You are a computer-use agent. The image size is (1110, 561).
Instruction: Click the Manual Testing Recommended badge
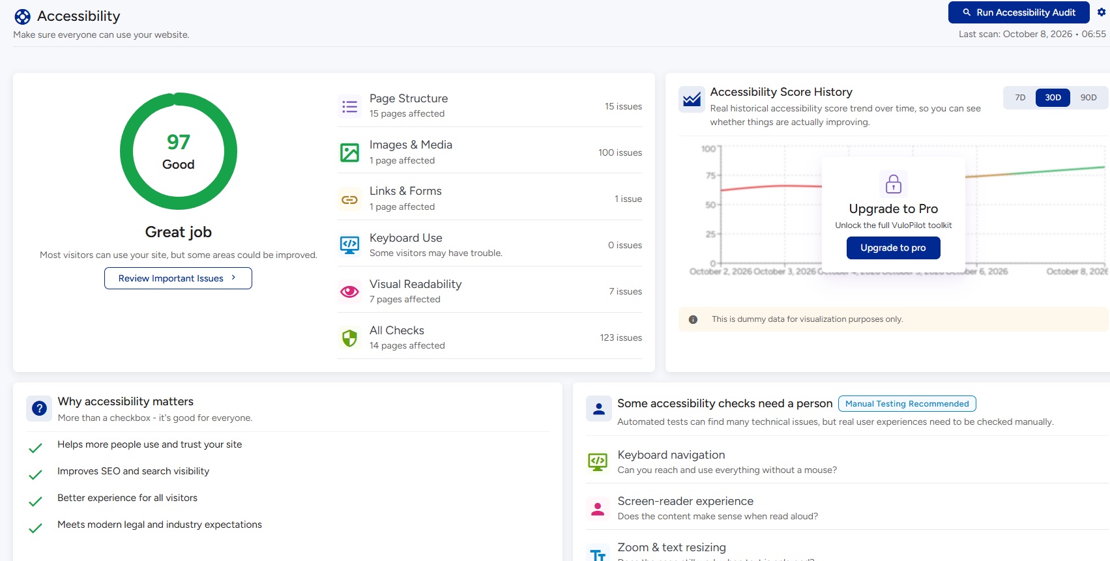tap(907, 404)
